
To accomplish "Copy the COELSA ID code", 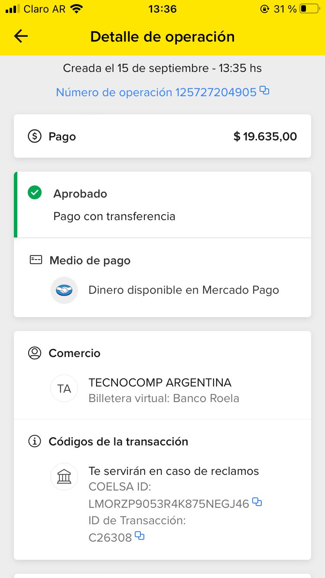I will pyautogui.click(x=257, y=502).
